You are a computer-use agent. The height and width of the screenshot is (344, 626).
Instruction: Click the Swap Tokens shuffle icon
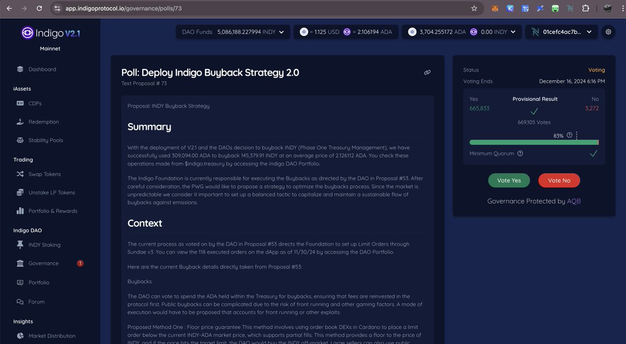coord(20,174)
